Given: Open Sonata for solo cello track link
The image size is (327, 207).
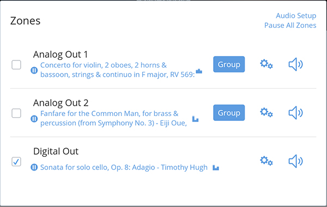Looking at the screenshot, I should click(124, 167).
